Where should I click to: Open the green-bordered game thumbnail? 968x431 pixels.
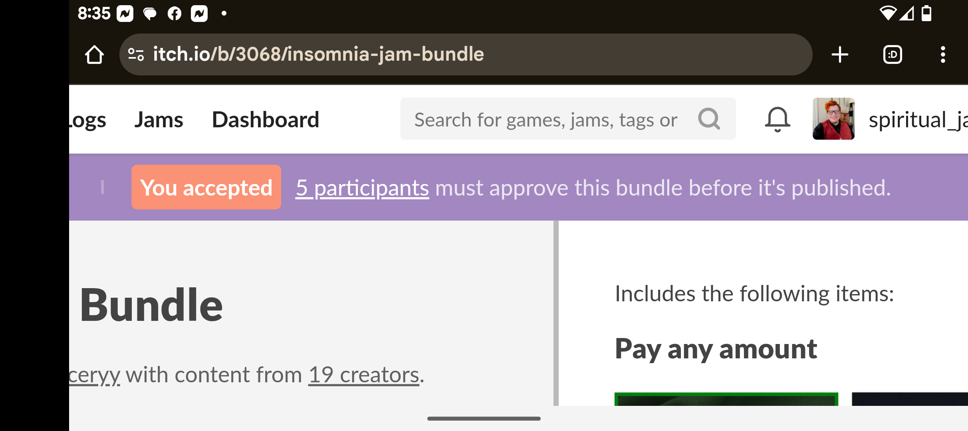point(726,399)
